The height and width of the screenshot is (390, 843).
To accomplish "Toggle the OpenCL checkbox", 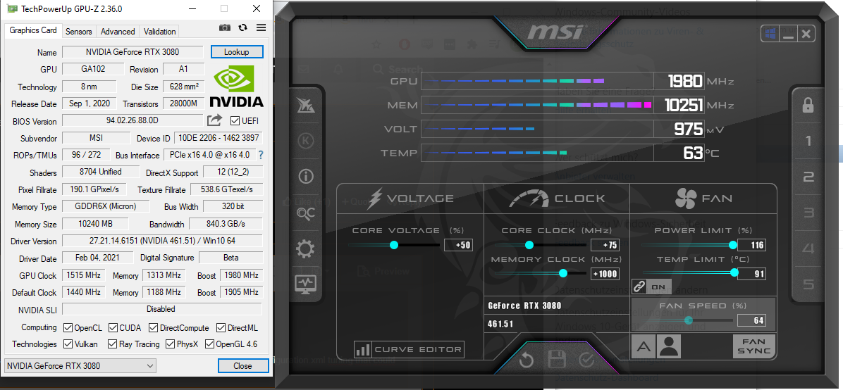I will [68, 327].
